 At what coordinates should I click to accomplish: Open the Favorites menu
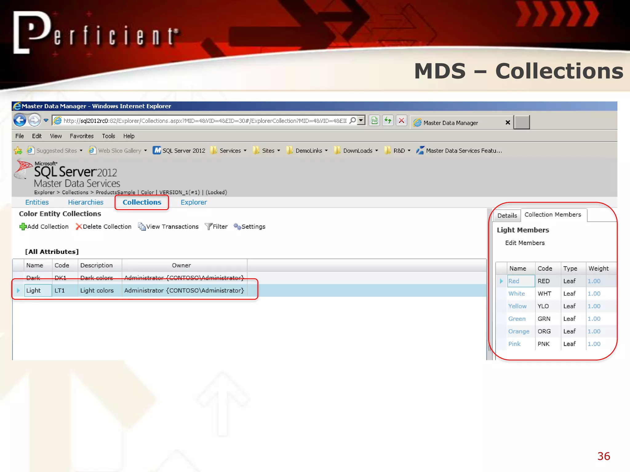82,136
